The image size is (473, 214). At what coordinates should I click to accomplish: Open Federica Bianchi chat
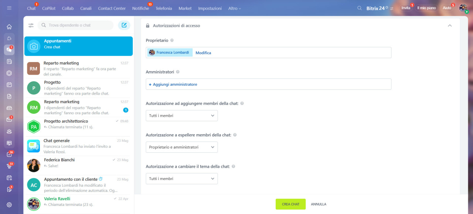pos(78,165)
